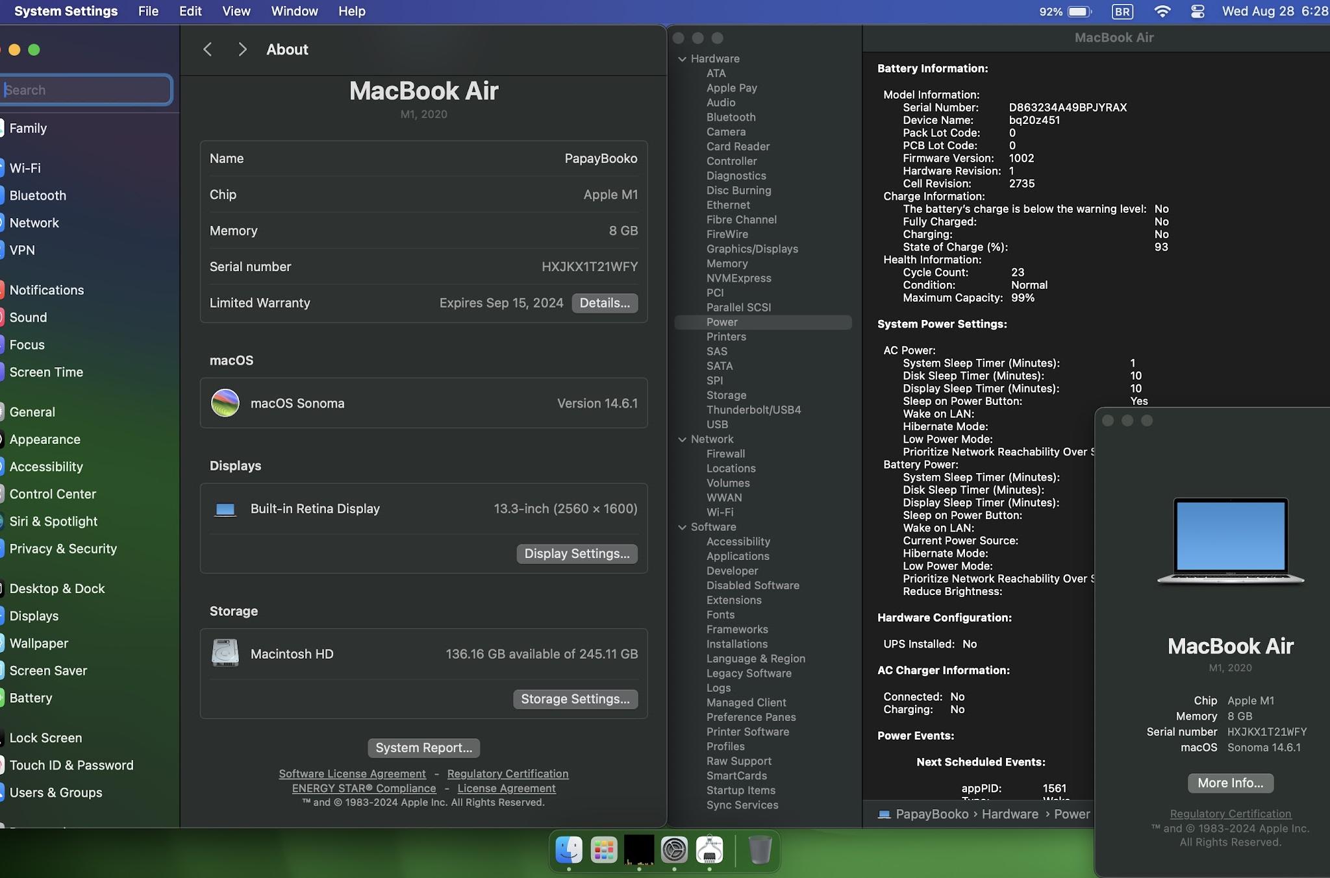Image resolution: width=1330 pixels, height=878 pixels.
Task: Collapse the Hardware section in System Information
Action: pos(683,59)
